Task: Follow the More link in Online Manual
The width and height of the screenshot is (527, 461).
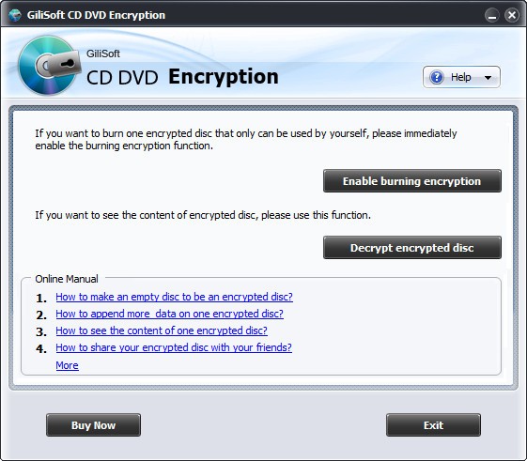Action: point(68,365)
